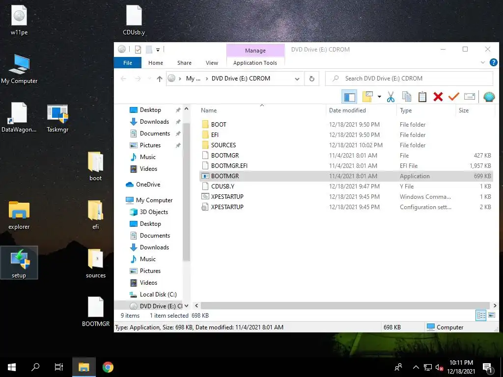Open the View ribbon tab
This screenshot has height=377, width=503.
click(x=212, y=63)
